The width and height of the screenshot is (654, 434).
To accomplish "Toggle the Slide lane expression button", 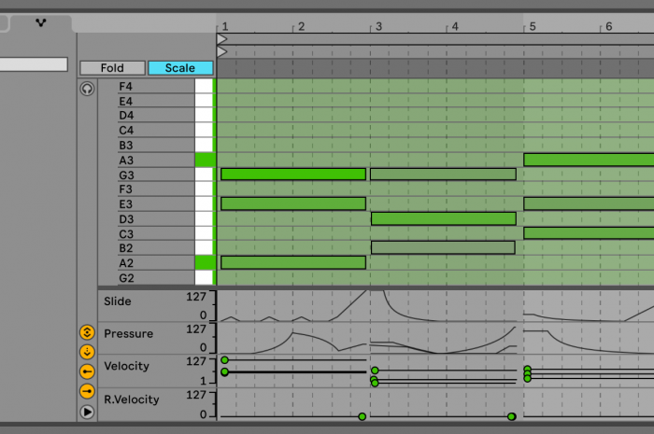I will click(x=87, y=332).
